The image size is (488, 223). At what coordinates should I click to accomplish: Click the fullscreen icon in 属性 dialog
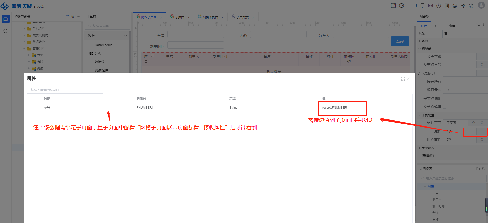[403, 79]
